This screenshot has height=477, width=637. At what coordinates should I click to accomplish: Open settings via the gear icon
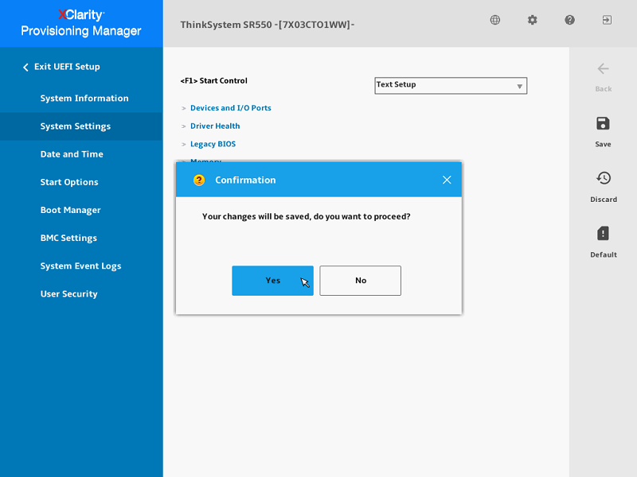pos(533,20)
